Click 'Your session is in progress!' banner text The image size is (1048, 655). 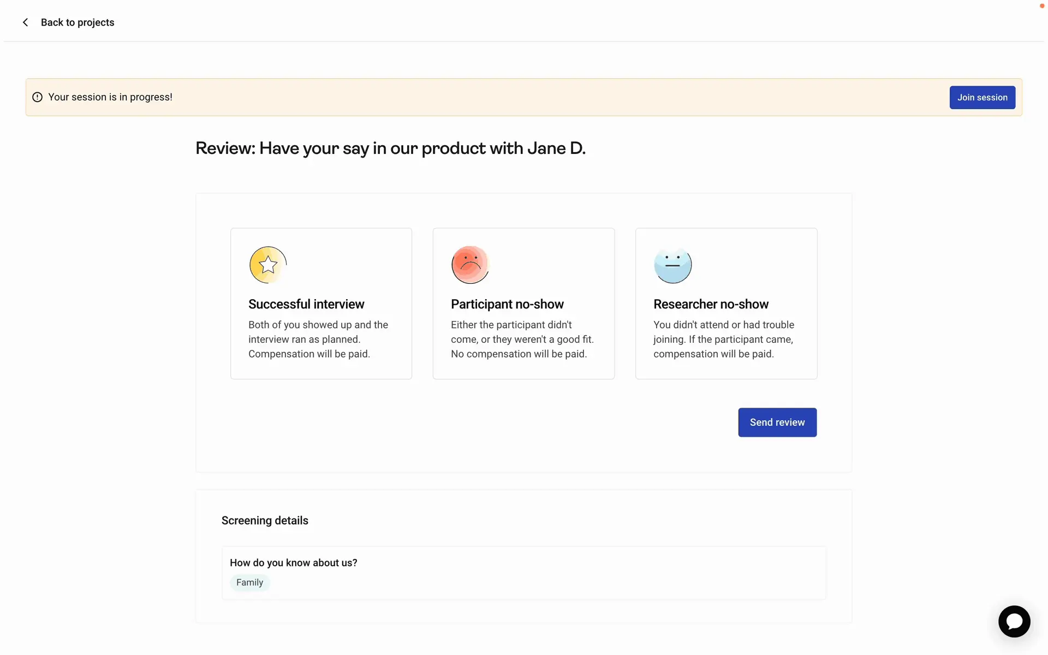tap(110, 97)
